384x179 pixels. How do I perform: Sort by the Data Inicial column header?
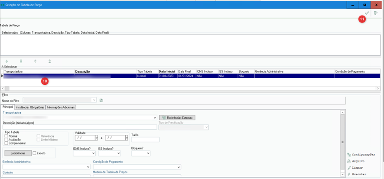click(x=168, y=71)
